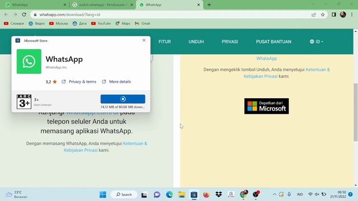Click the share page icon in address bar
This screenshot has height=201, width=358.
pos(313,15)
